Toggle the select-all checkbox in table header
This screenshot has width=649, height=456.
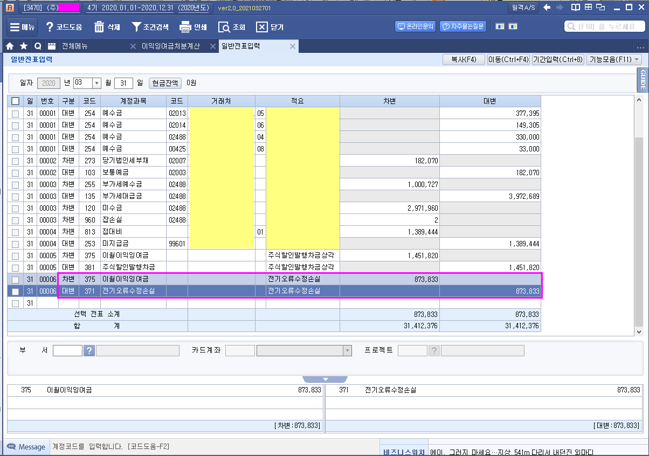[x=15, y=101]
